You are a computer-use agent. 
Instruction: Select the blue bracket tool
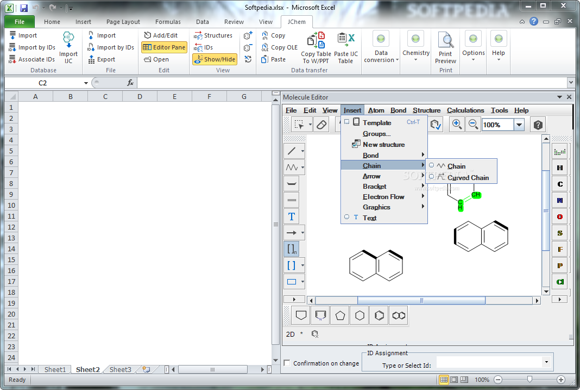(292, 265)
